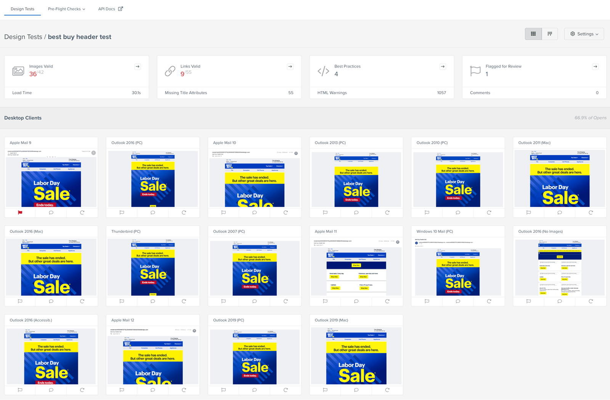Refresh the Thunderbird (PC) preview
The image size is (610, 400).
click(184, 301)
